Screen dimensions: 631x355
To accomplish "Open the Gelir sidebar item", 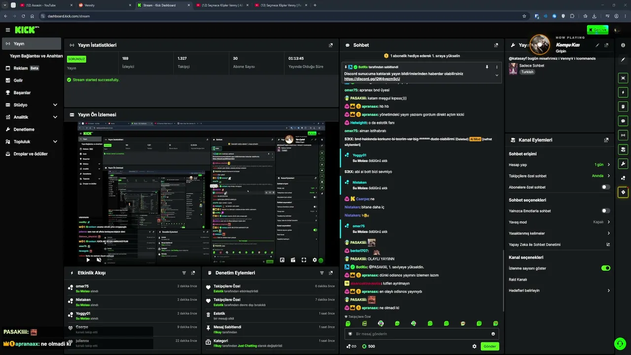I will point(31,80).
